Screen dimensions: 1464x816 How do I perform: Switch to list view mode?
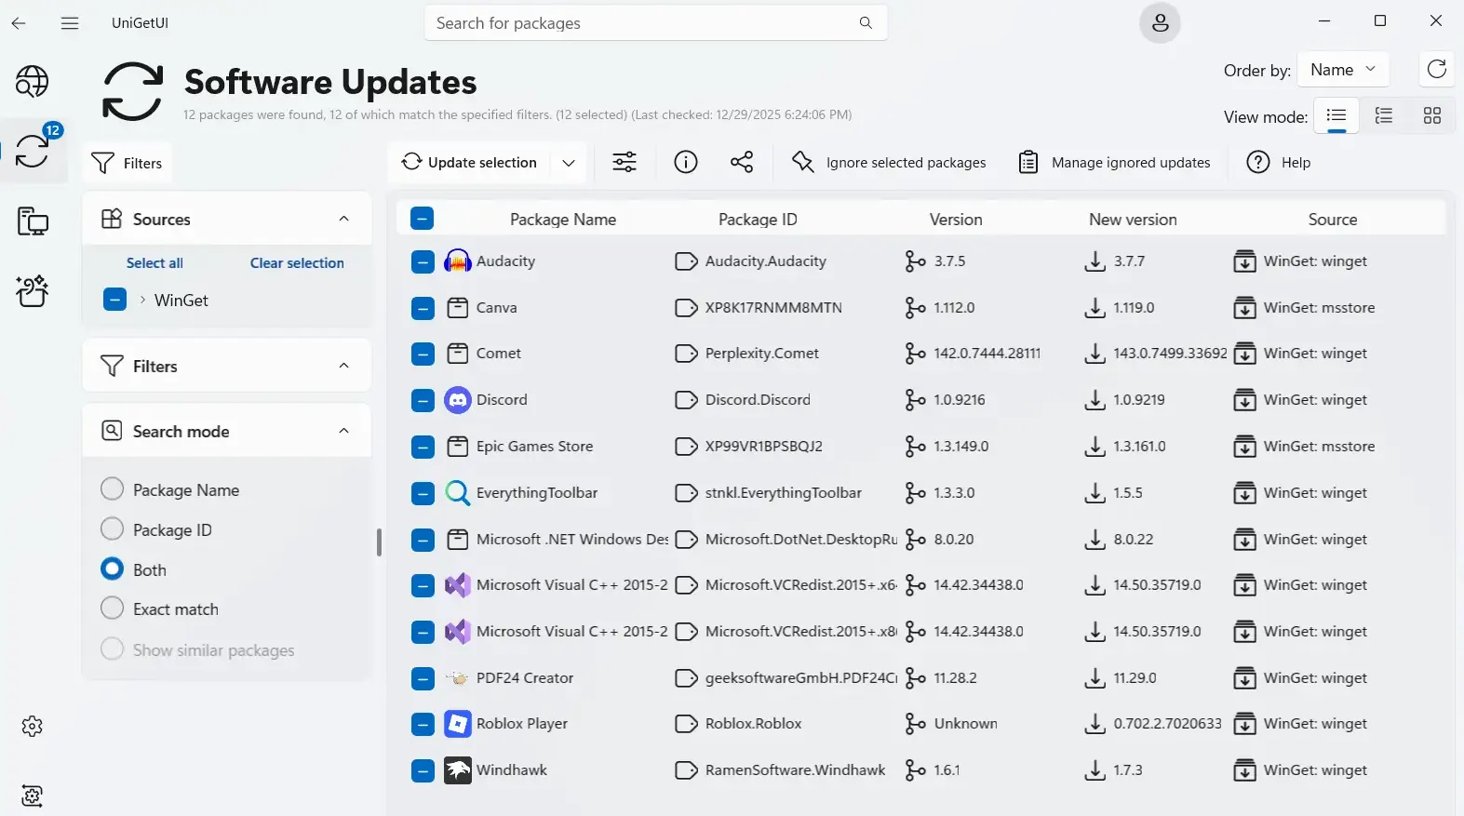(1336, 116)
